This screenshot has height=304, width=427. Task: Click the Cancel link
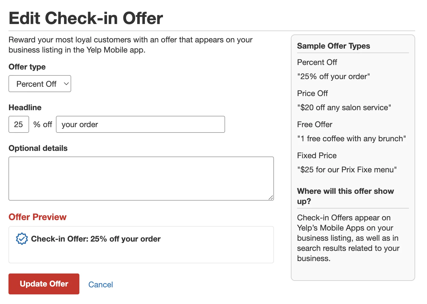(101, 285)
